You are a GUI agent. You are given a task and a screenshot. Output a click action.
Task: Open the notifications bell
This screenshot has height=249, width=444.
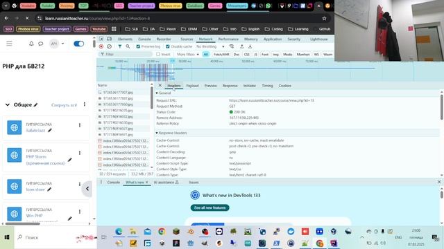click(x=31, y=44)
